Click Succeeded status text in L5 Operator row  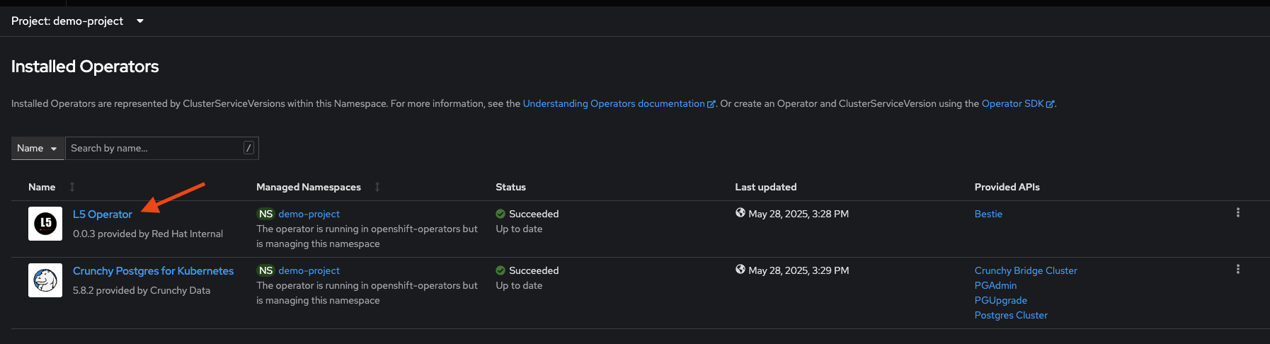[534, 214]
